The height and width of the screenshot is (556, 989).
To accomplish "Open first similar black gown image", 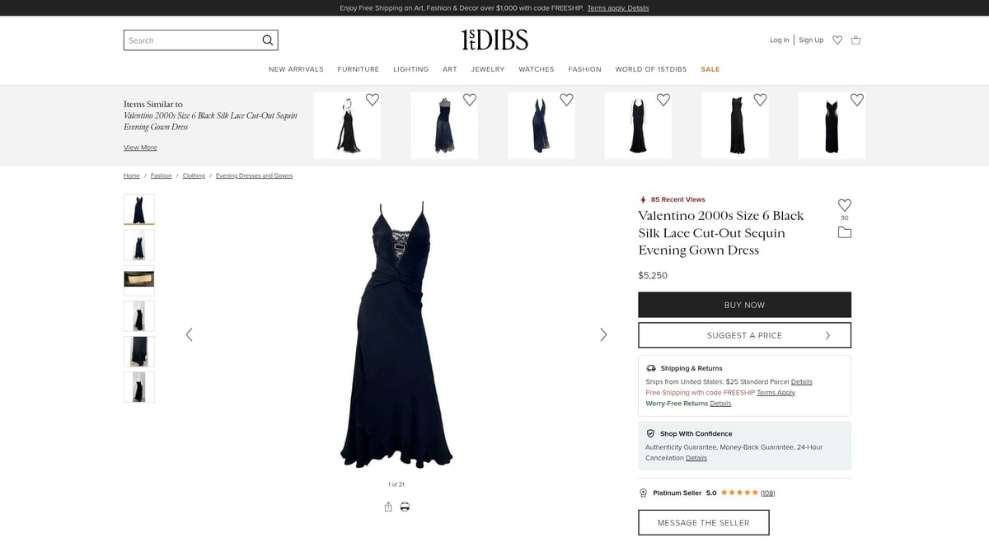I will [347, 125].
